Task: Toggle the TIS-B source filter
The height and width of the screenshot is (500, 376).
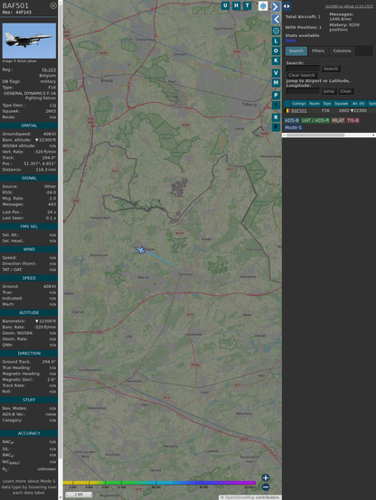Action: (352, 120)
